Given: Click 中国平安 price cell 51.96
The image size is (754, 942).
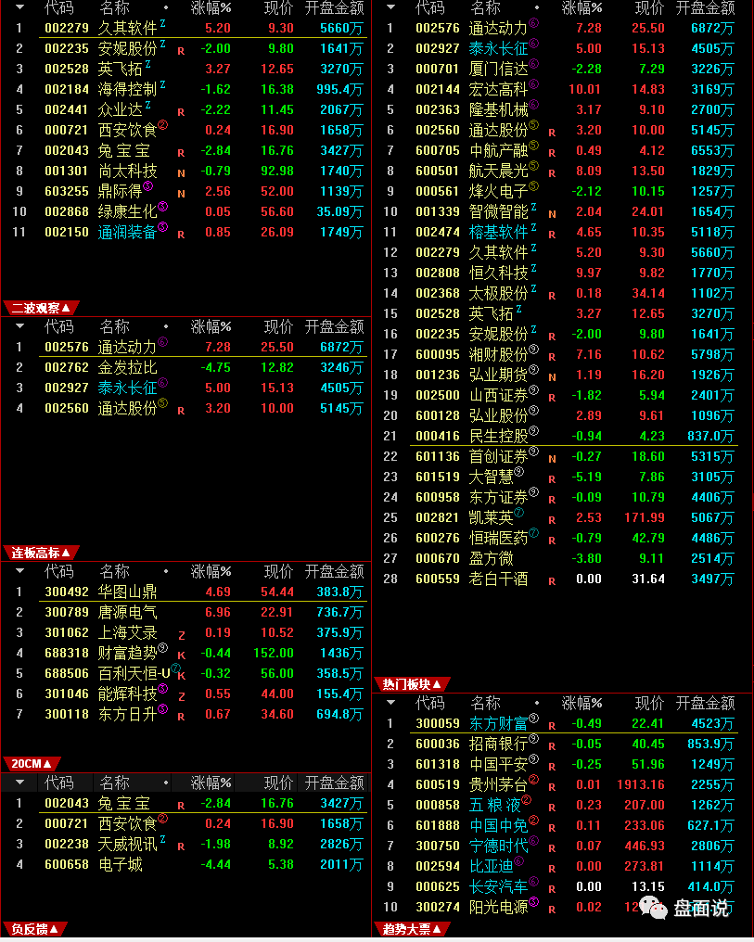Looking at the screenshot, I should click(648, 764).
